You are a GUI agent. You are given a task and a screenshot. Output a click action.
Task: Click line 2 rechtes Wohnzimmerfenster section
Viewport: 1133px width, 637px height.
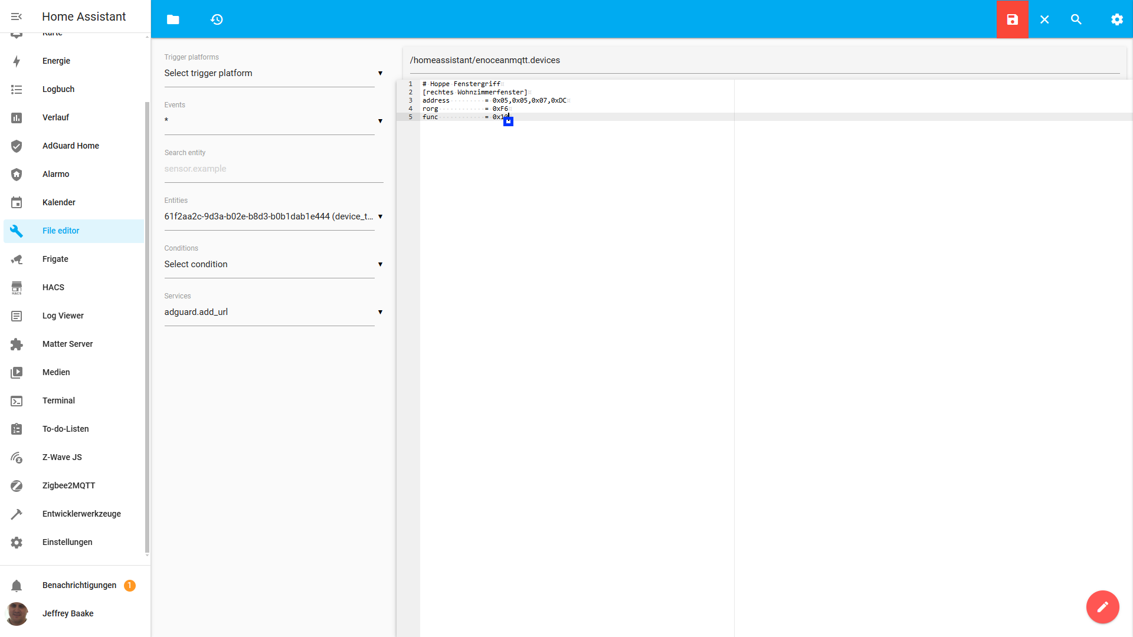coord(475,92)
